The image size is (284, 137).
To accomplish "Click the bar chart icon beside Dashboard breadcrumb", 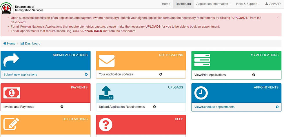I will (x=22, y=44).
